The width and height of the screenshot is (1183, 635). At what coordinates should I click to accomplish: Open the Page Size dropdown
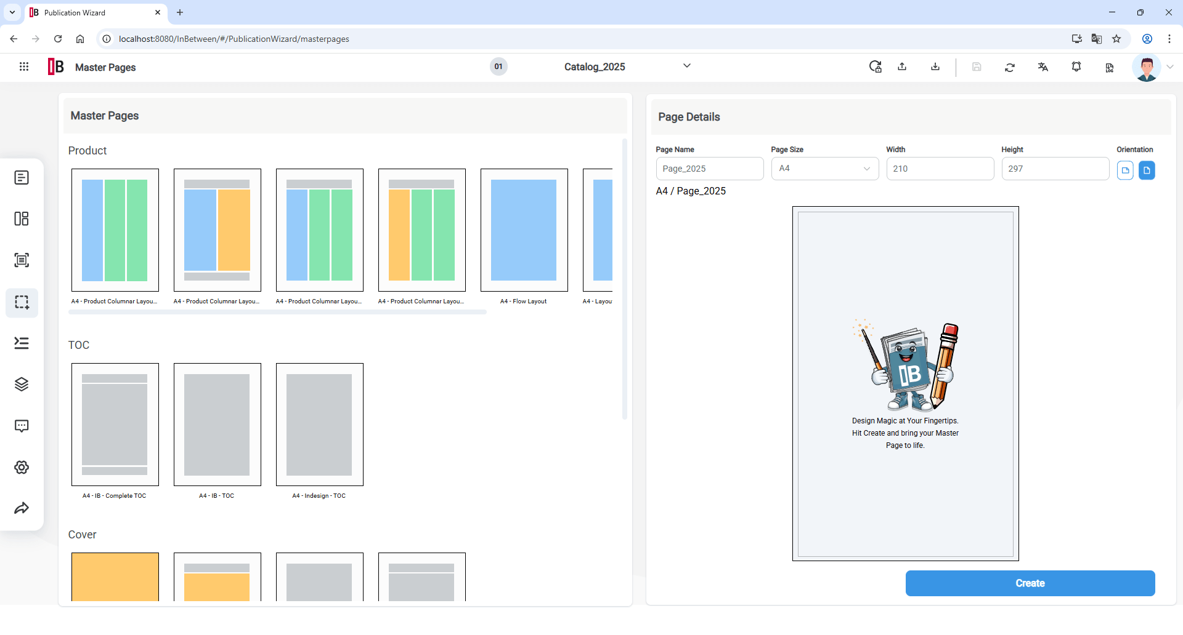pyautogui.click(x=824, y=169)
